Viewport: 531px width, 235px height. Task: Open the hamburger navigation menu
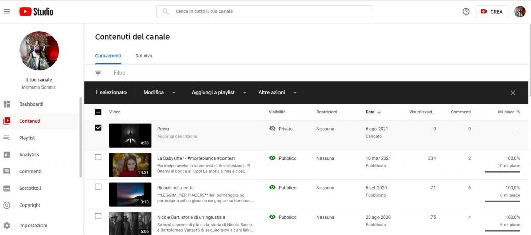(7, 11)
